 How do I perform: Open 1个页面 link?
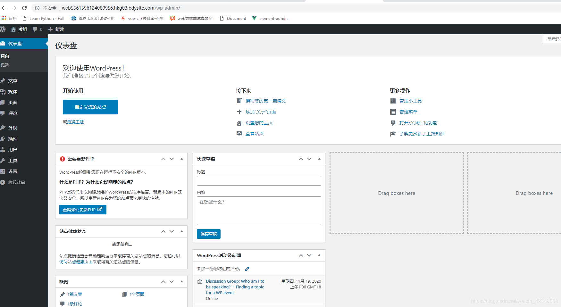click(x=137, y=294)
